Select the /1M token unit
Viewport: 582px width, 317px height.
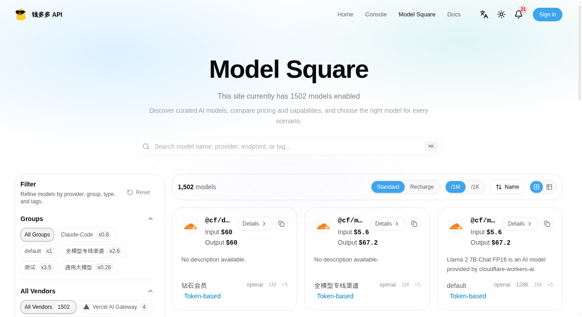click(456, 187)
